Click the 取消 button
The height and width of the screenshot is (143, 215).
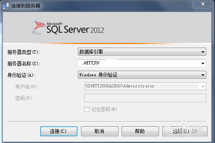[x=99, y=131]
